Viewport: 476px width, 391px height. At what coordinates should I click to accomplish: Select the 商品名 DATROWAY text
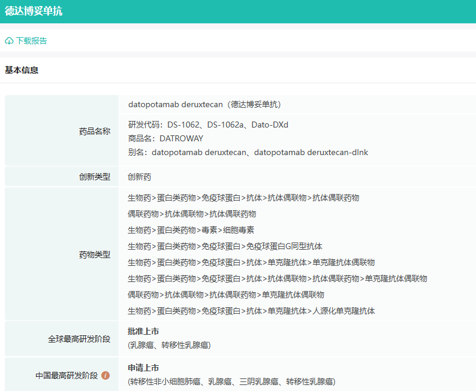click(165, 138)
